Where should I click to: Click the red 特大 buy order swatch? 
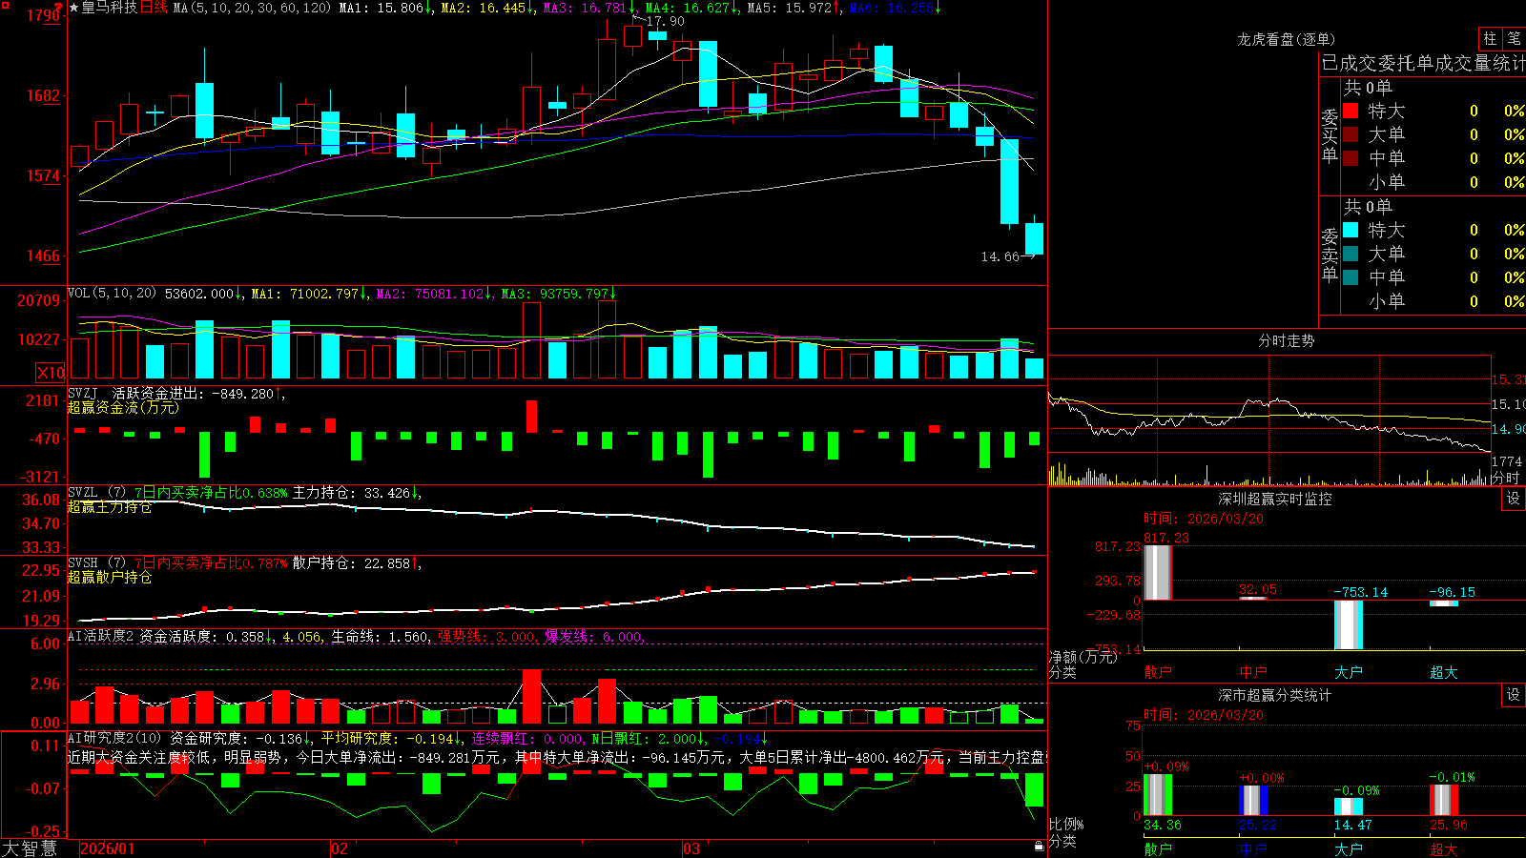(x=1351, y=111)
